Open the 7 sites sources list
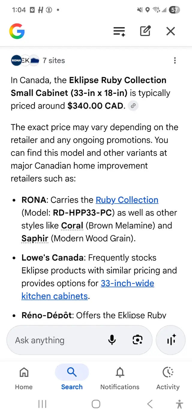Screen dimensions: 192x417 (x=38, y=60)
